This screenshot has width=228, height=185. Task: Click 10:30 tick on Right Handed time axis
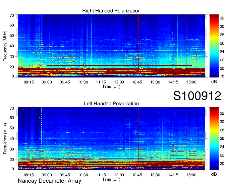[83, 82]
